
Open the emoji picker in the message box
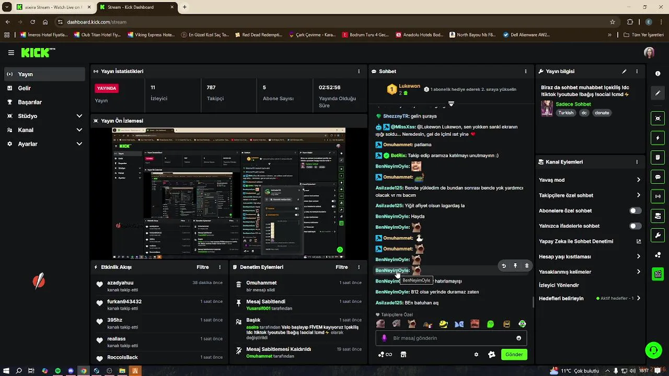518,338
